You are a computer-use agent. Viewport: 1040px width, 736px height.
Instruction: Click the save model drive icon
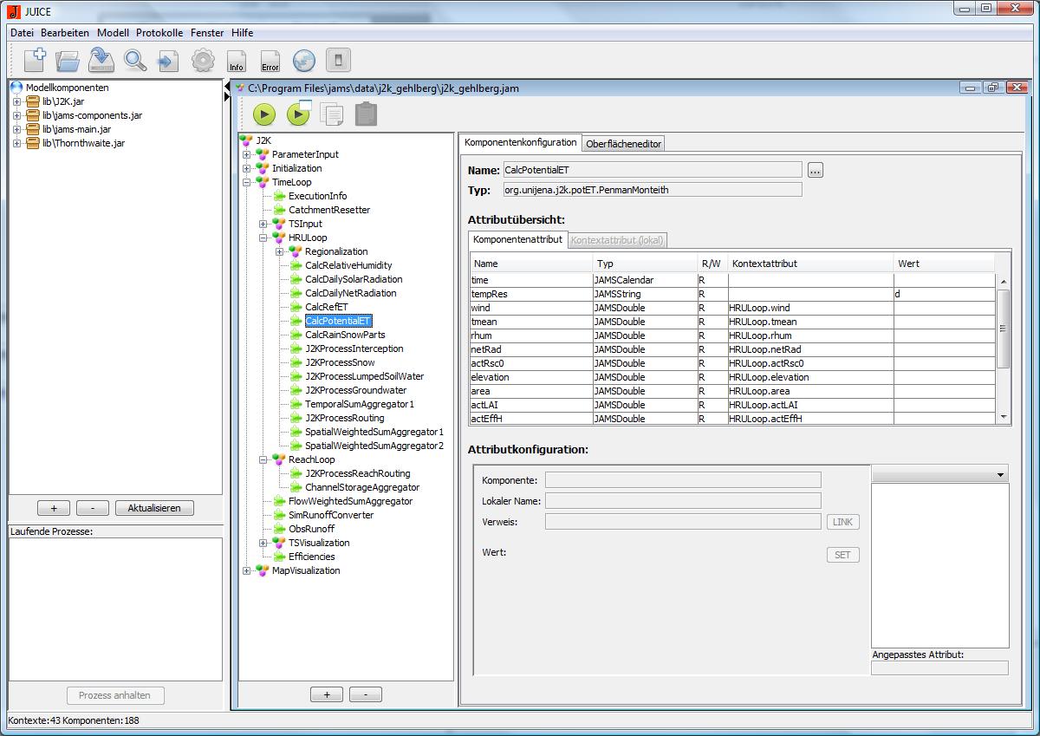pos(101,61)
